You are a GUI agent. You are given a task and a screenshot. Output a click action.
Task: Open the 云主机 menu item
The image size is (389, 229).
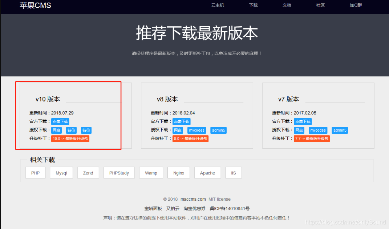(217, 5)
